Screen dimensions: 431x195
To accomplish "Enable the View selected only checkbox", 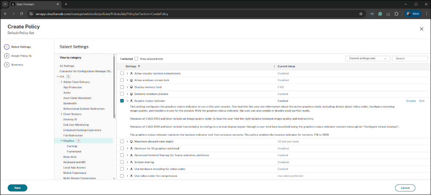I will pyautogui.click(x=136, y=59).
